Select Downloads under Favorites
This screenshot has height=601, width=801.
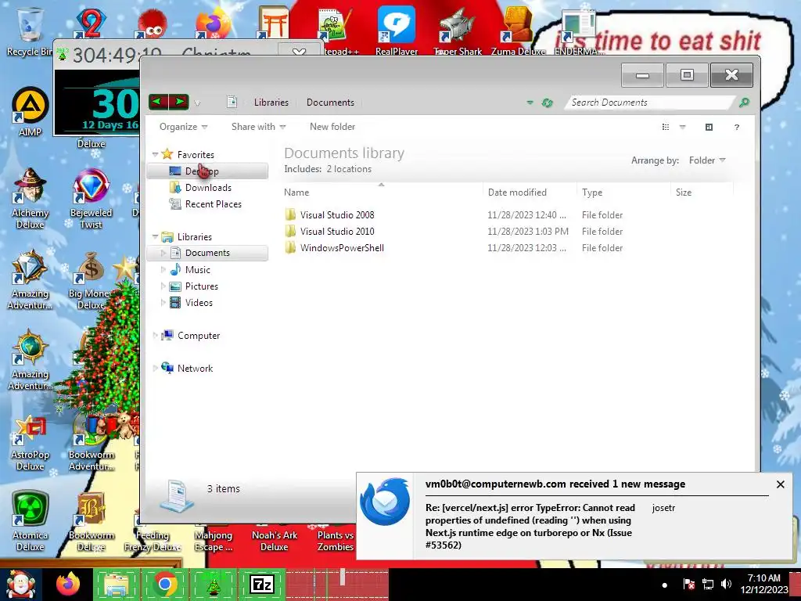[208, 188]
